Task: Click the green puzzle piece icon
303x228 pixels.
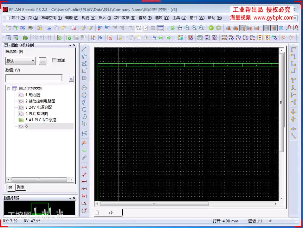Action: pyautogui.click(x=25, y=38)
